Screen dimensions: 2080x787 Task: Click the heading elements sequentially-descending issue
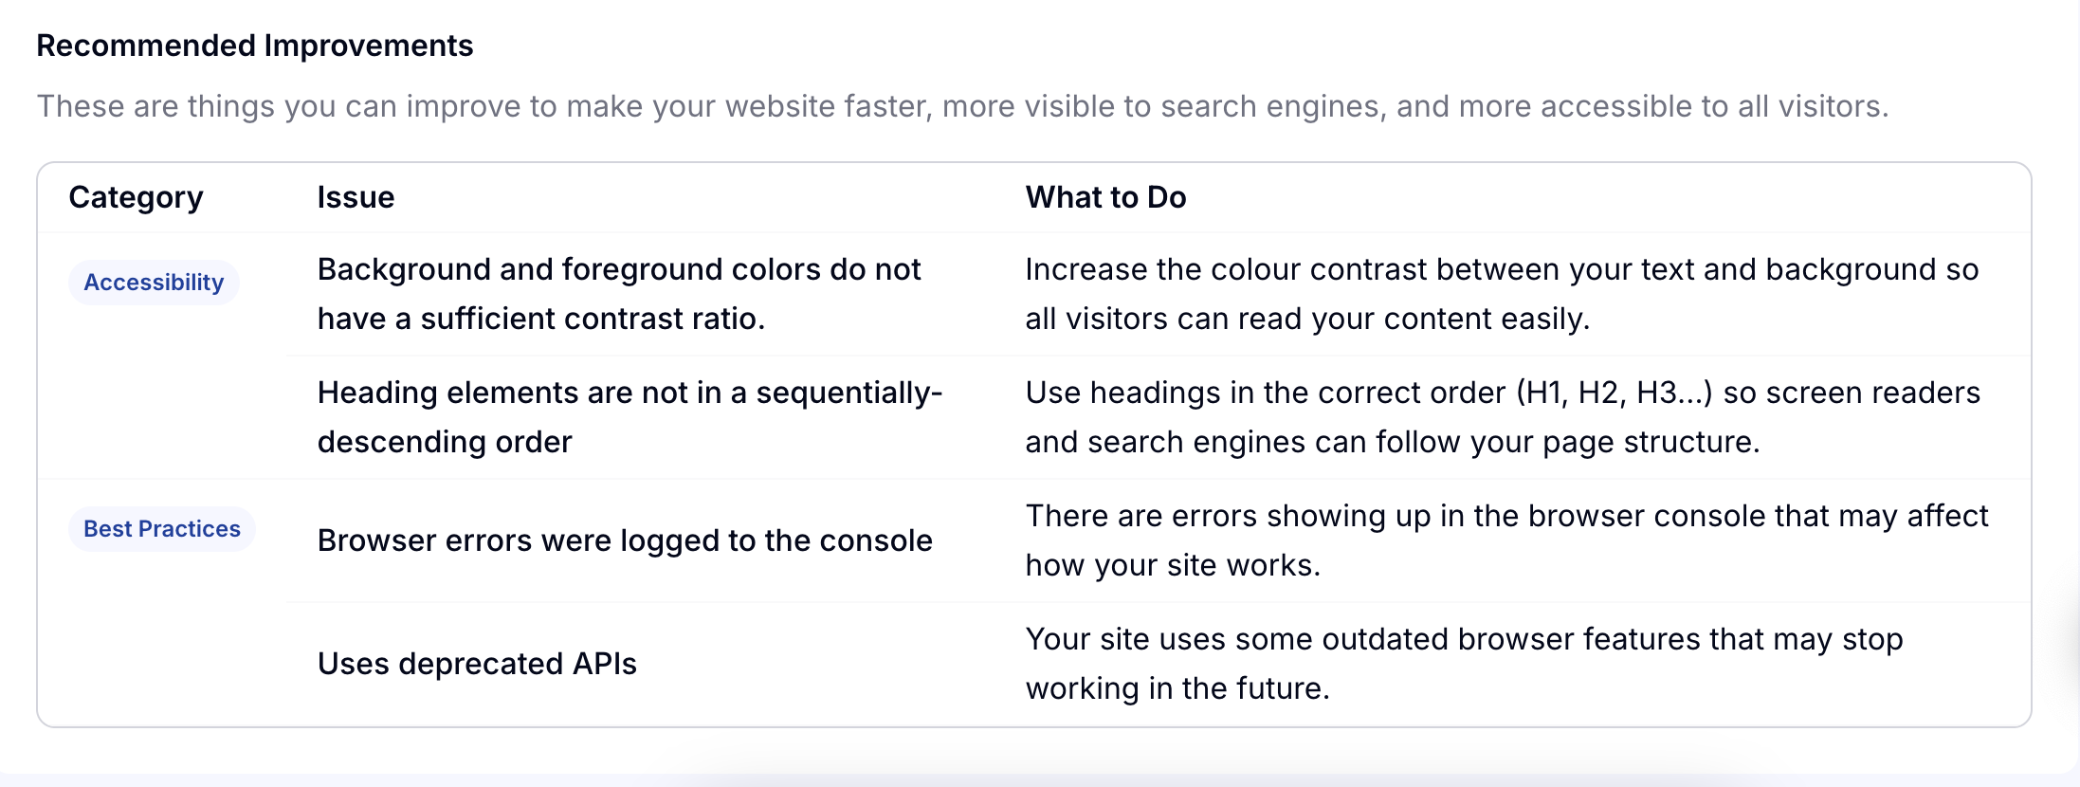[629, 417]
